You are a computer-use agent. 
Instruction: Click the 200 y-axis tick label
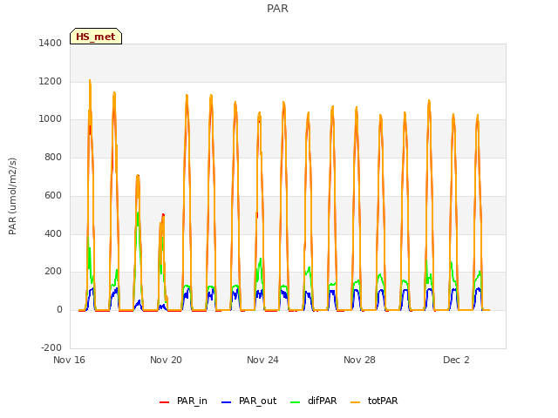53,272
